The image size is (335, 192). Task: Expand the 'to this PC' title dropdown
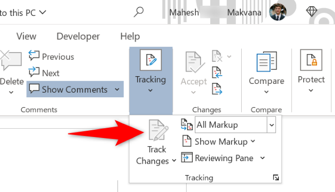[43, 12]
